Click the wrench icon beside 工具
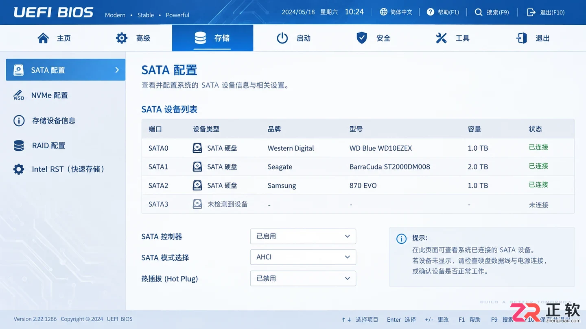This screenshot has height=329, width=586. pos(442,38)
